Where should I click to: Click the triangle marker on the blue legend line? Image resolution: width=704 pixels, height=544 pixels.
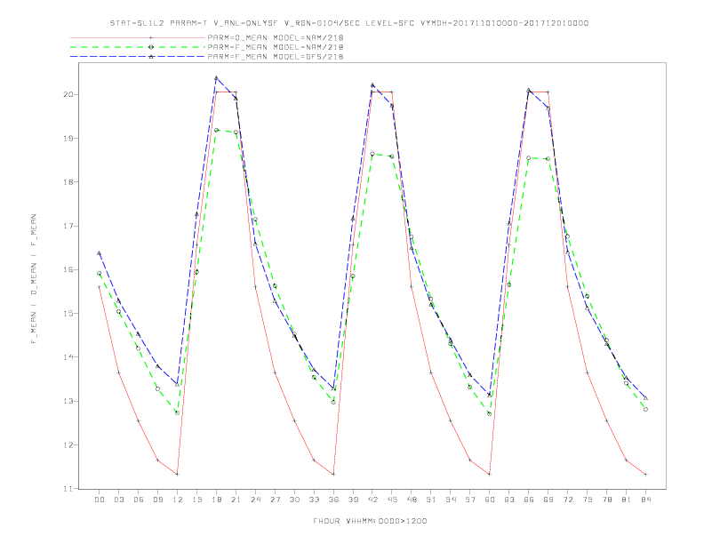pyautogui.click(x=151, y=57)
